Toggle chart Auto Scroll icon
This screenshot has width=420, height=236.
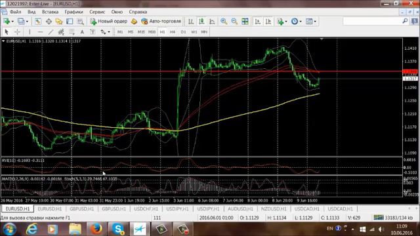[258, 22]
